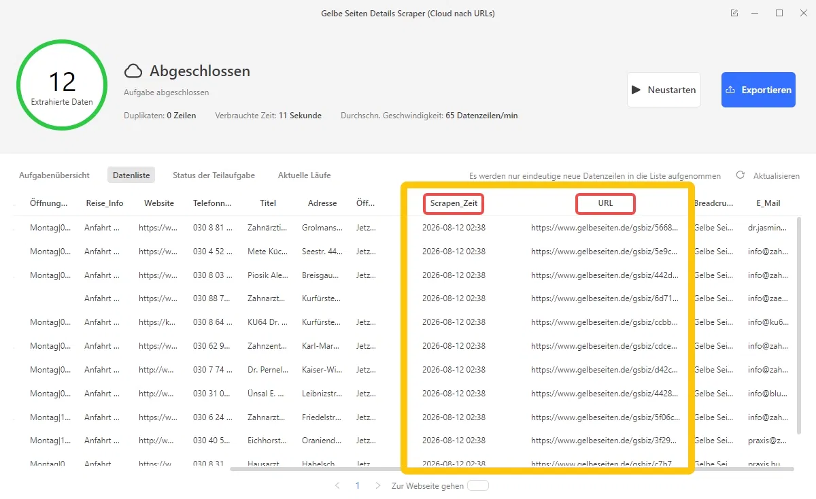This screenshot has width=816, height=499.
Task: Click the URL cell ending gsbiz/d42c...
Action: 605,370
